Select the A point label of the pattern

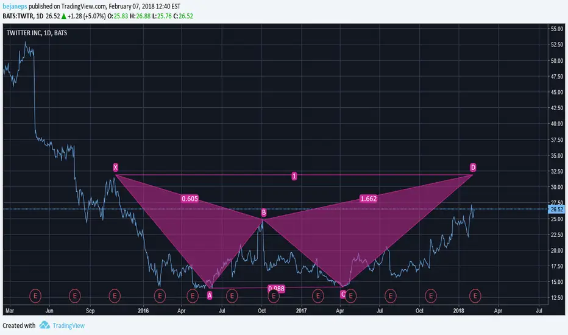210,295
